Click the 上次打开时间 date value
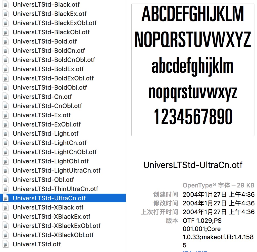Image resolution: width=257 pixels, height=252 pixels. click(x=219, y=212)
